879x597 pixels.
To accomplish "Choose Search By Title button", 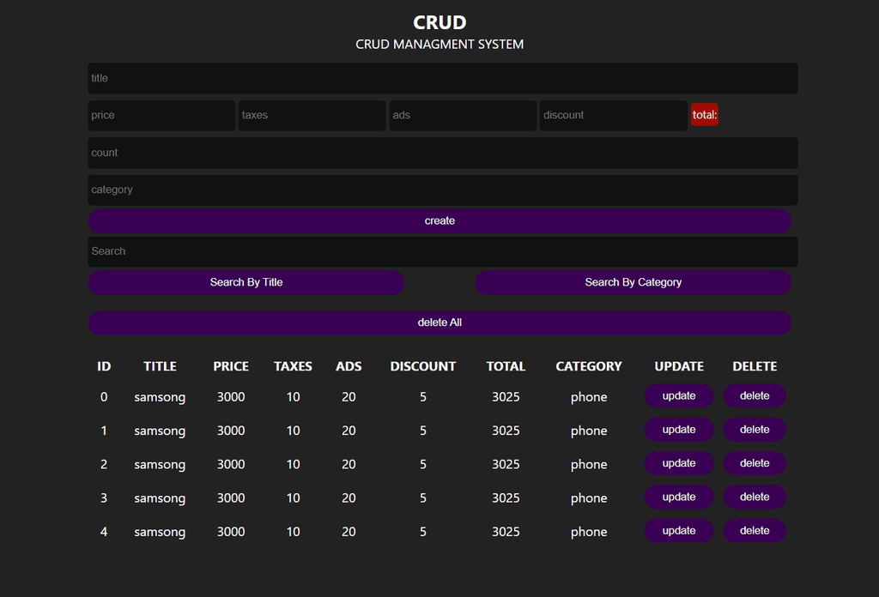I will 246,282.
